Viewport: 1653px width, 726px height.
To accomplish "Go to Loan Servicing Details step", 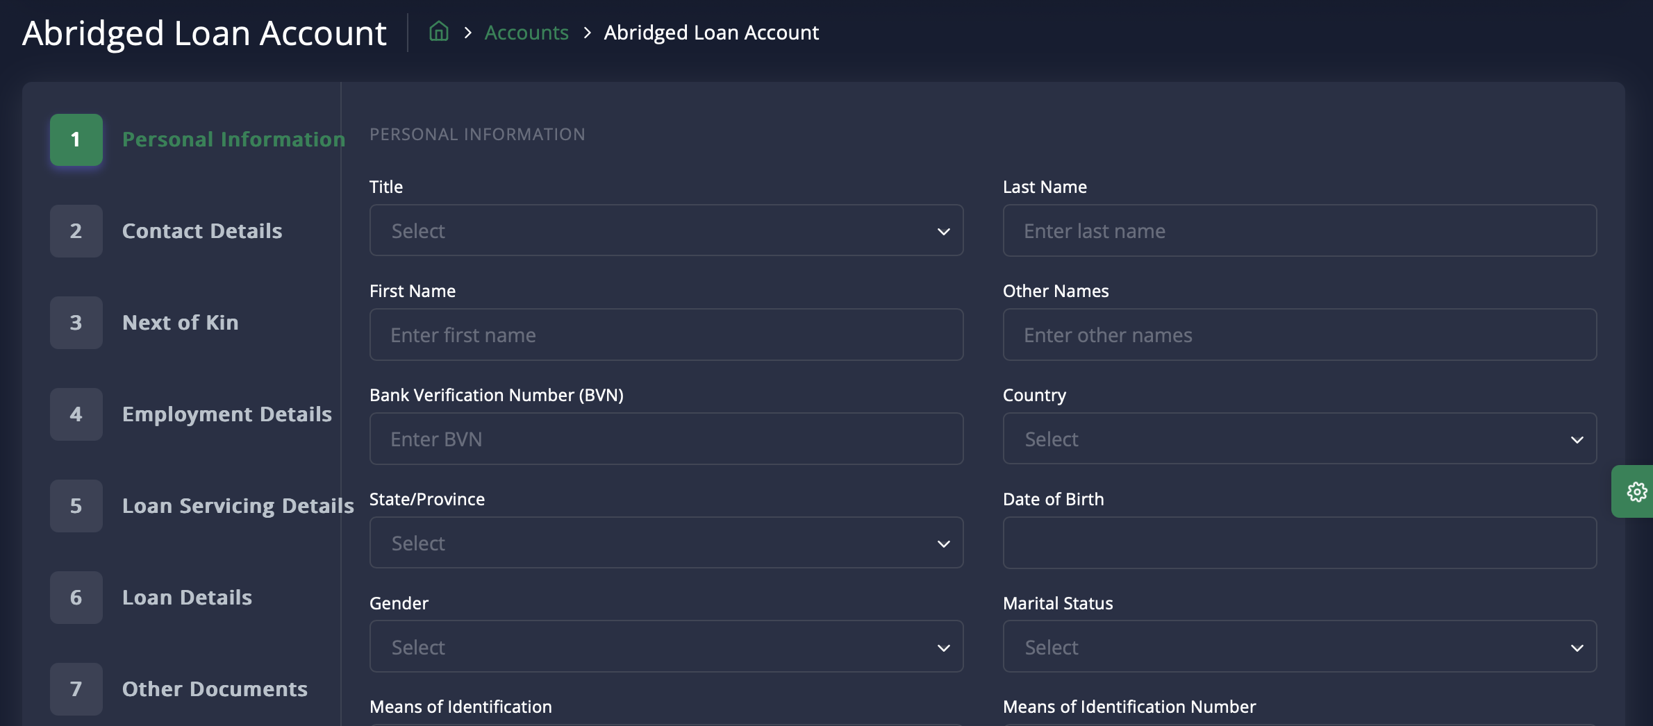I will [x=238, y=506].
